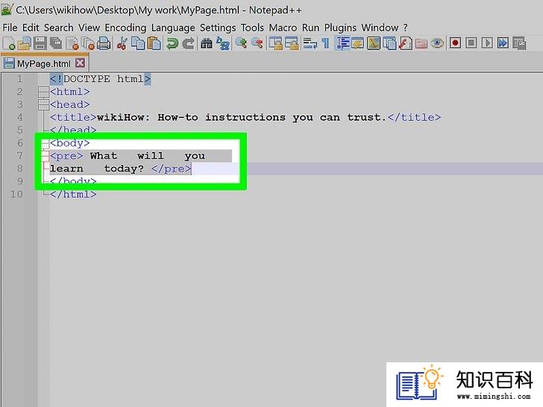Image resolution: width=543 pixels, height=407 pixels.
Task: Click the closing </html> tag
Action: [x=73, y=194]
